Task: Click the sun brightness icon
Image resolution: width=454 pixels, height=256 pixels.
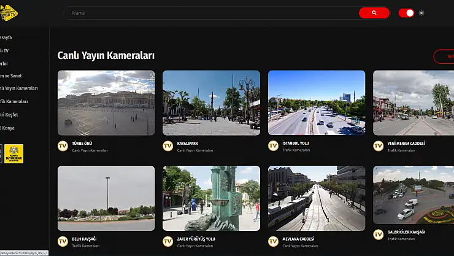Action: pos(421,13)
